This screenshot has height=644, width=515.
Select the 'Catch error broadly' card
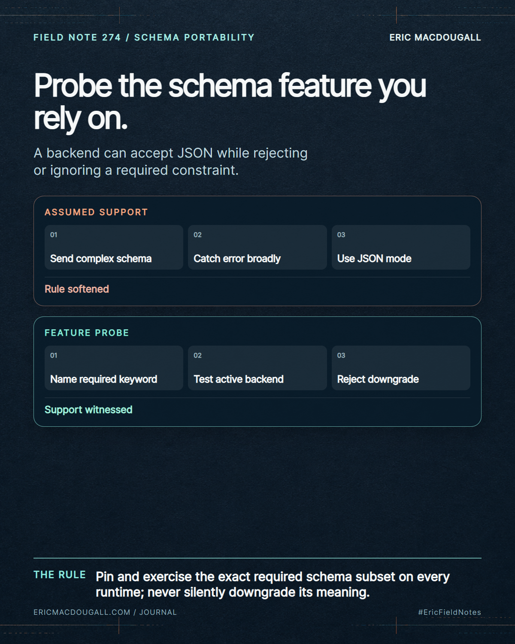[x=257, y=247]
